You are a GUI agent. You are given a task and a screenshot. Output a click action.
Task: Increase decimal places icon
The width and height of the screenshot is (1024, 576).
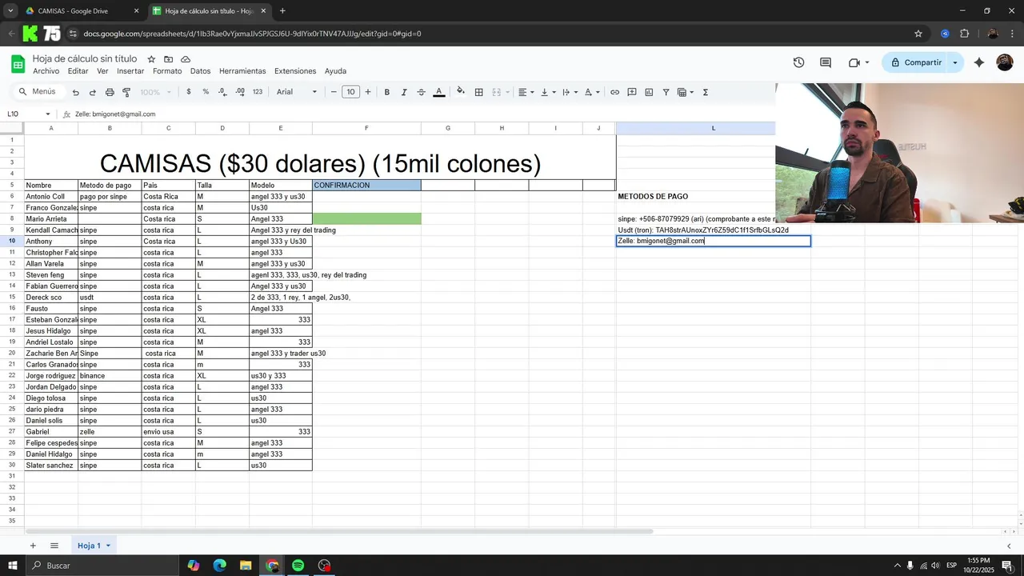(240, 92)
